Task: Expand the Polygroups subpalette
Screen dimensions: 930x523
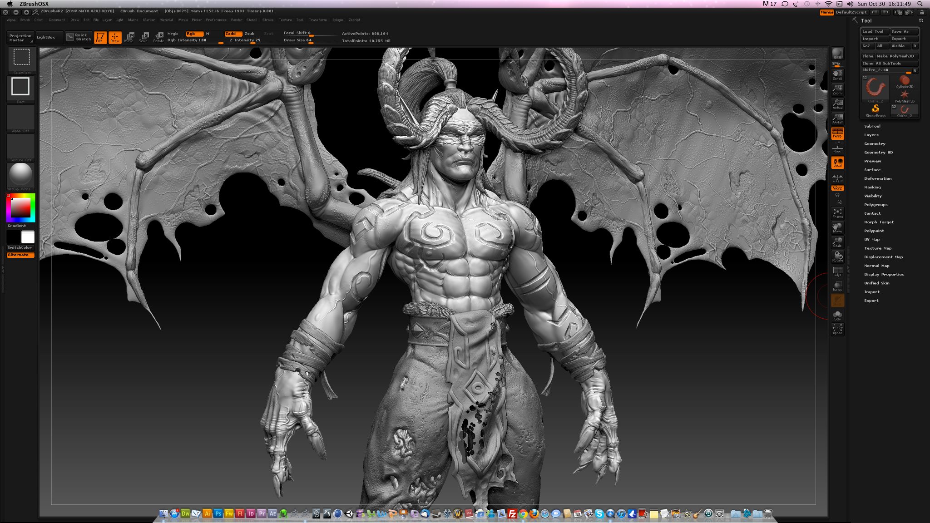Action: coord(876,205)
